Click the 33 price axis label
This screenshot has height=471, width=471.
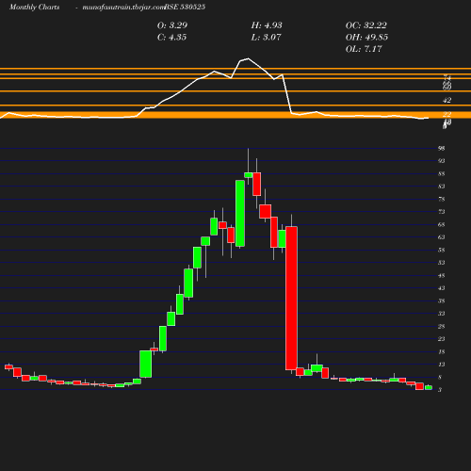[x=442, y=314]
